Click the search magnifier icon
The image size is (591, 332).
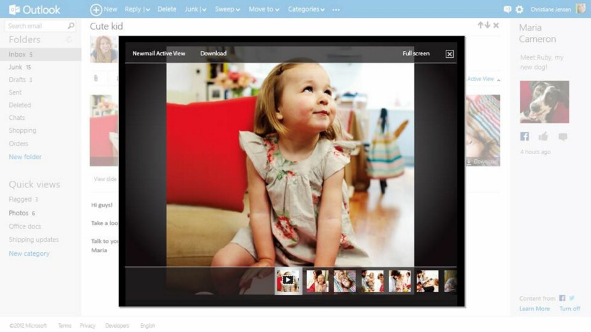click(x=71, y=26)
